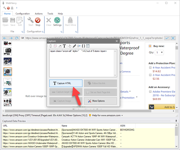The height and width of the screenshot is (150, 180).
Task: Check the 4-Year Accident Protection checkbox
Action: [150, 68]
